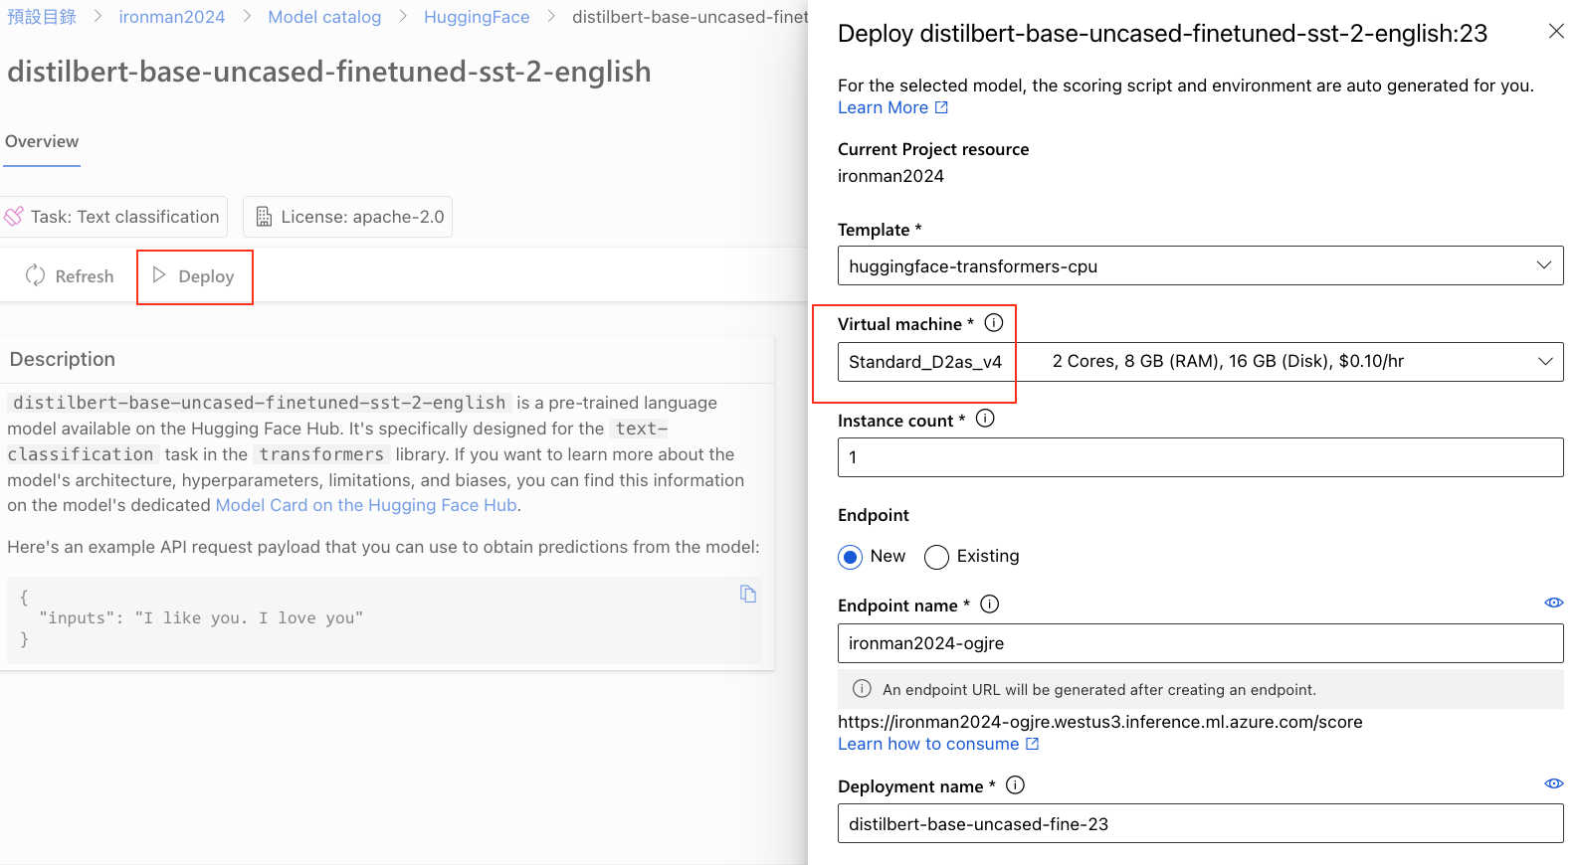Click the Deploy play triangle icon
Screen dimensions: 1579x865
click(159, 274)
